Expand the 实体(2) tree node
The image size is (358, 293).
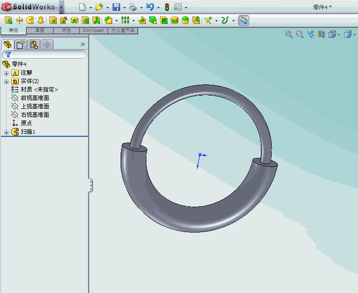point(7,82)
